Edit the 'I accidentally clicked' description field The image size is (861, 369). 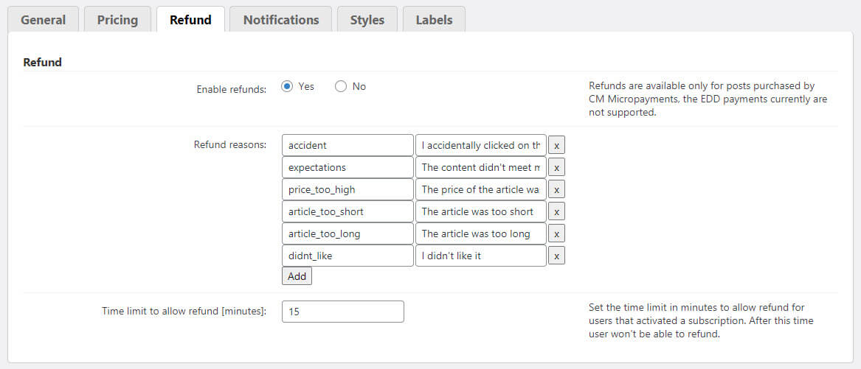[481, 145]
